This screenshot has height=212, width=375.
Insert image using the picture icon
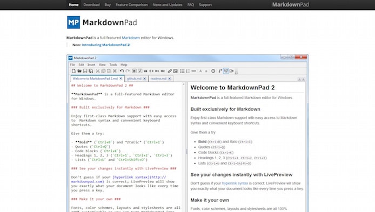tap(176, 71)
